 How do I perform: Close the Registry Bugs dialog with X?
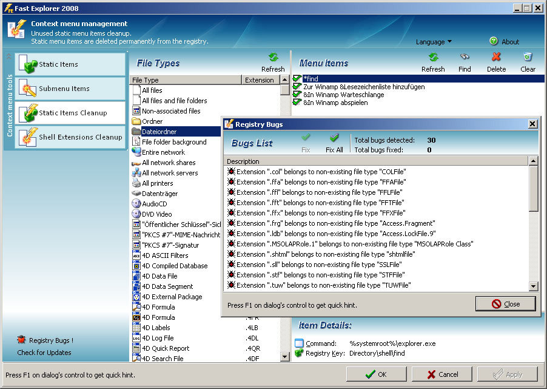click(532, 124)
